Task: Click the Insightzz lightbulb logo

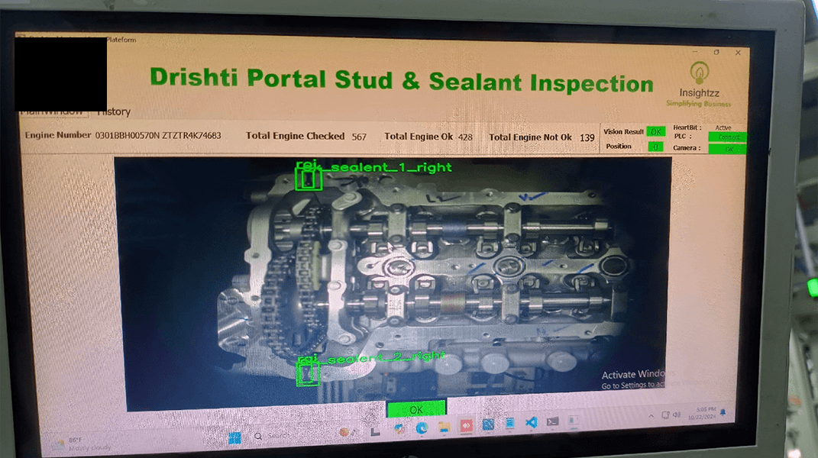Action: [699, 73]
